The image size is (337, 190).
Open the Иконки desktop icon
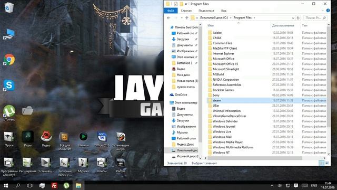[x=83, y=139]
